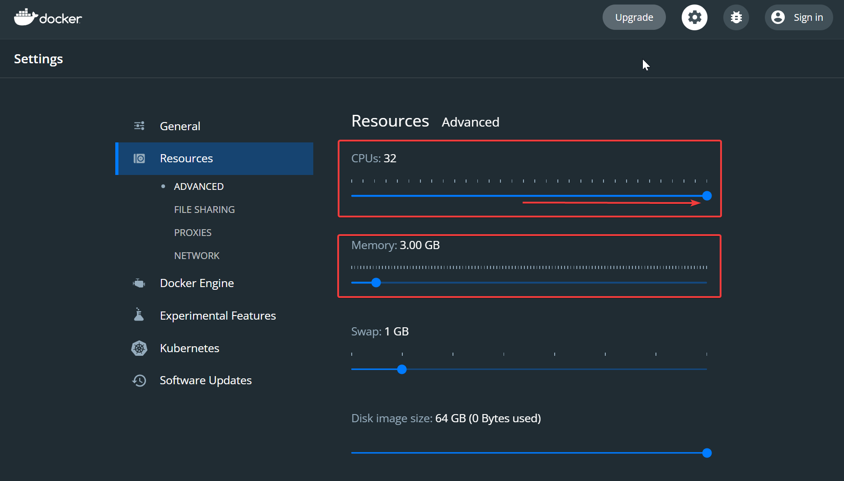Image resolution: width=844 pixels, height=481 pixels.
Task: Click the Kubernetes wheel icon
Action: pyautogui.click(x=139, y=348)
